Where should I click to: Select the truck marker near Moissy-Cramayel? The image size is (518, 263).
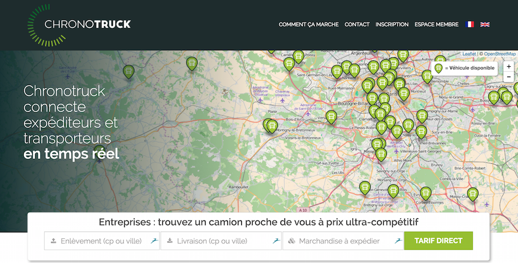pyautogui.click(x=473, y=193)
